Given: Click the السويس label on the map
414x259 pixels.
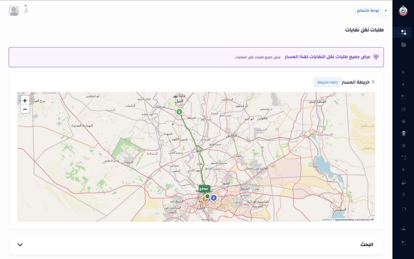Looking at the screenshot, I should pos(340,210).
